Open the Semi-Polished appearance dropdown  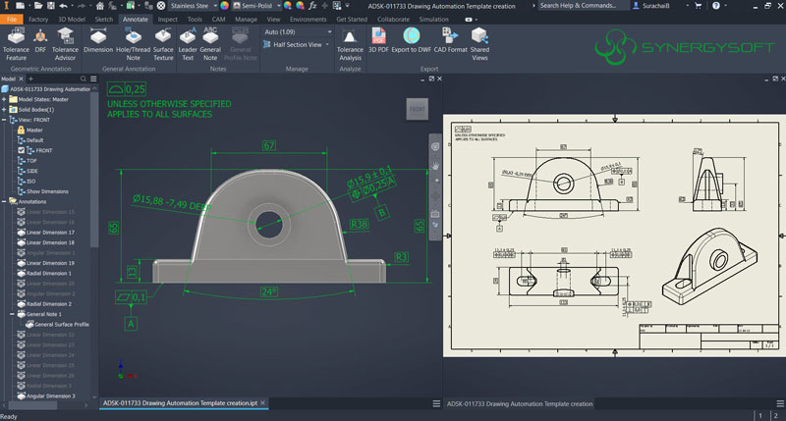(x=256, y=6)
